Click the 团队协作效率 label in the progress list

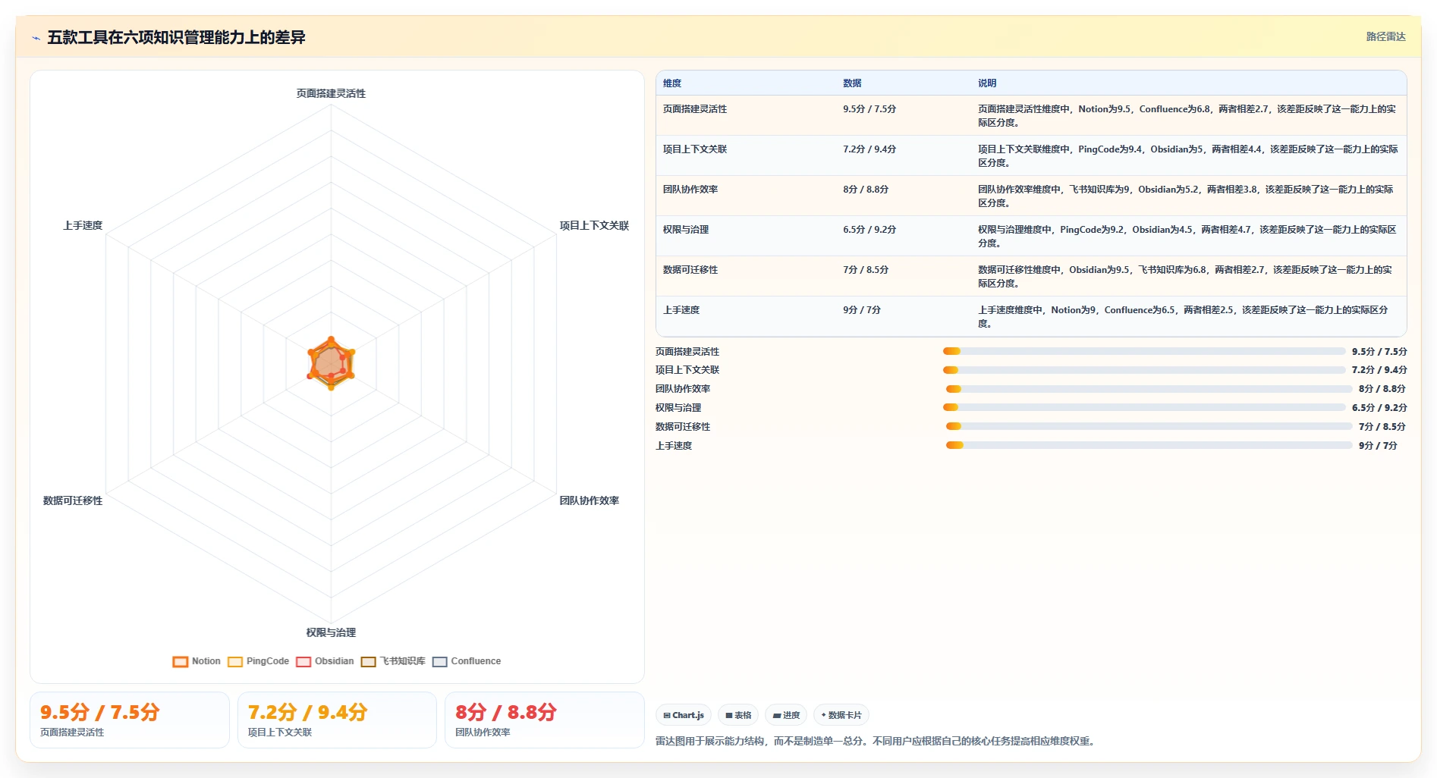[x=683, y=389]
